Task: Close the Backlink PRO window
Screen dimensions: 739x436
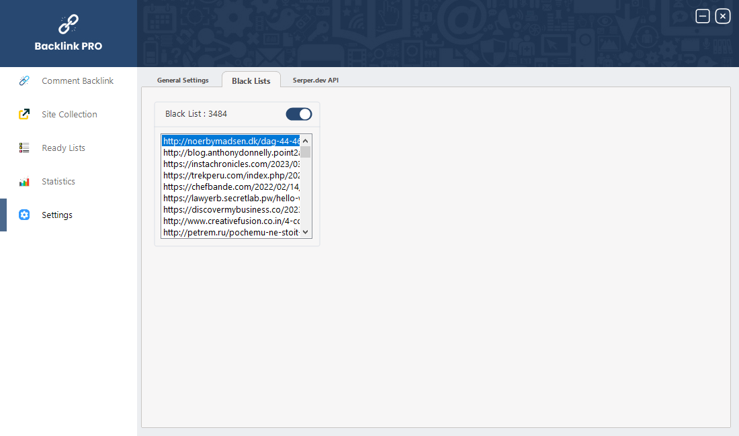Action: click(x=723, y=16)
